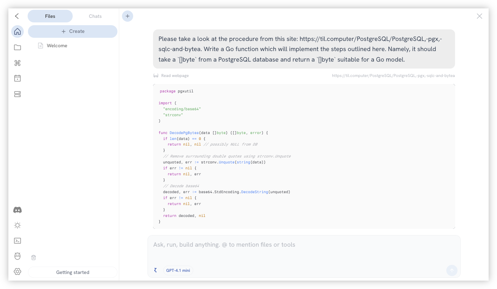Click the '"encoding/base64"' import line

click(182, 109)
